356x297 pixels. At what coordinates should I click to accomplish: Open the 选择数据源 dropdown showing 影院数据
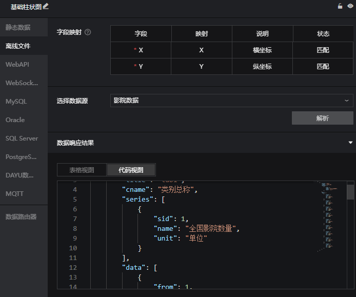(x=231, y=101)
